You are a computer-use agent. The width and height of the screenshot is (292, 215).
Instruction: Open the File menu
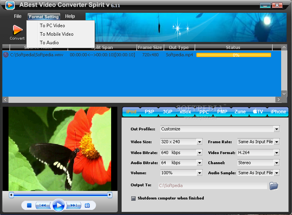[18, 16]
